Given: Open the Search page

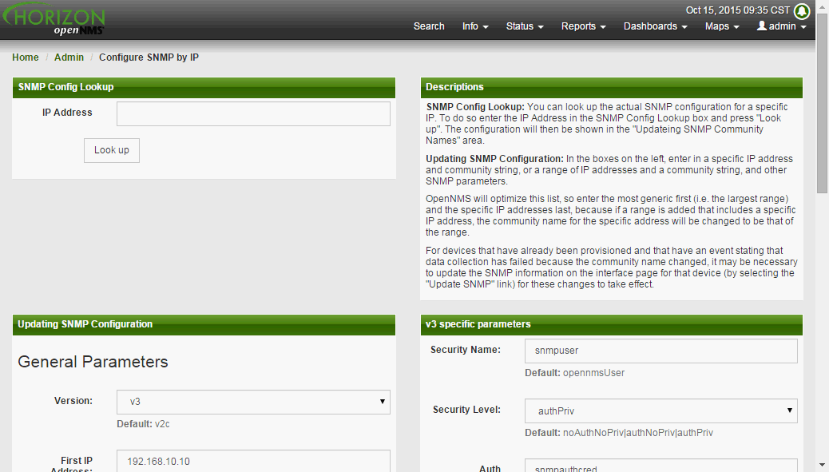Looking at the screenshot, I should [x=429, y=26].
